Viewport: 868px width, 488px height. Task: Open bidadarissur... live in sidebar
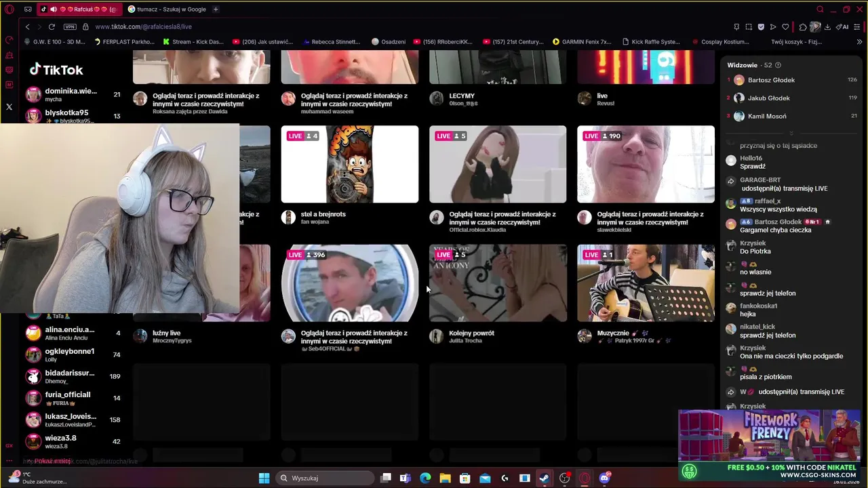click(x=73, y=377)
